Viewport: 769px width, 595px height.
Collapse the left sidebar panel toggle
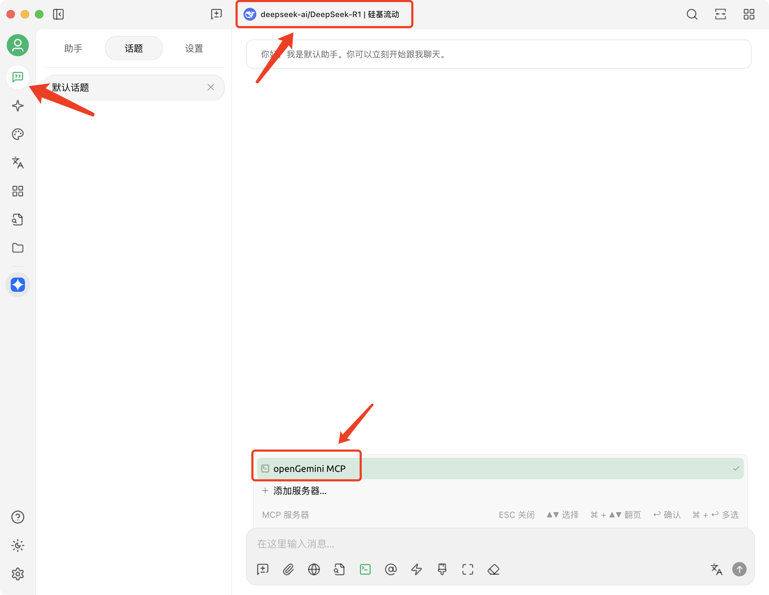(58, 14)
